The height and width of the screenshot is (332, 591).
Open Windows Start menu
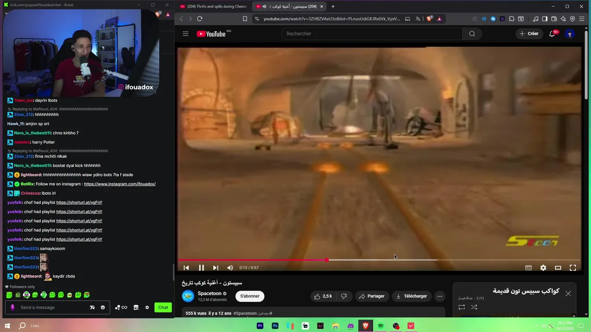(7, 326)
